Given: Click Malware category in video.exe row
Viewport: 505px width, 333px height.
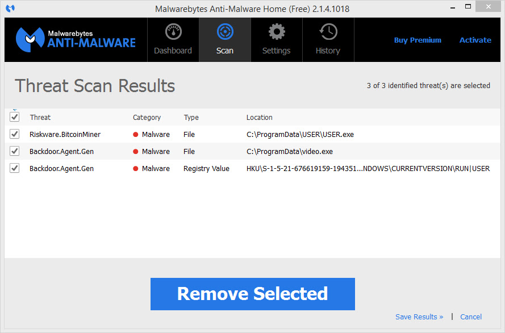Looking at the screenshot, I should pyautogui.click(x=156, y=152).
